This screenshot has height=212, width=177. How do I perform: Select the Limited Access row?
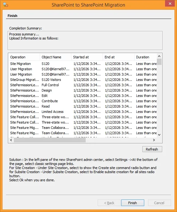pos(83,112)
